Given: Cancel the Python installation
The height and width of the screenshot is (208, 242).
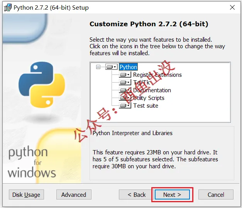Looking at the screenshot, I should coord(216,194).
